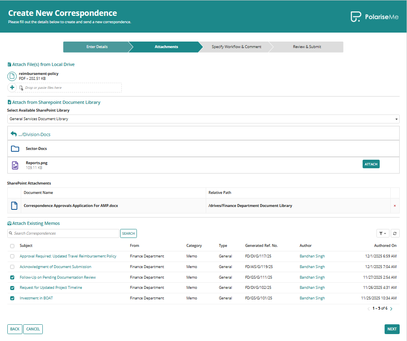Click the Reports.png image file icon

15,165
